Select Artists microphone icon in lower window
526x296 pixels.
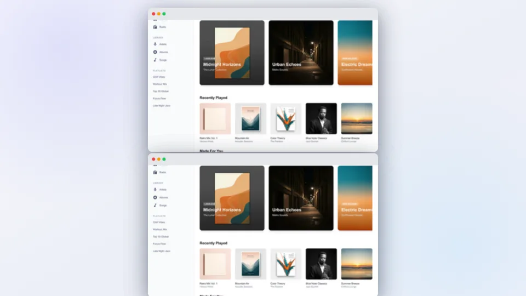[x=155, y=189]
